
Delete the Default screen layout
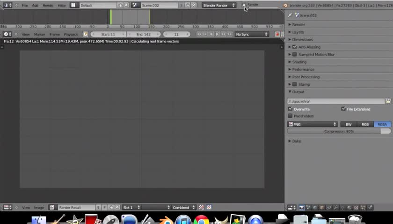tap(126, 5)
